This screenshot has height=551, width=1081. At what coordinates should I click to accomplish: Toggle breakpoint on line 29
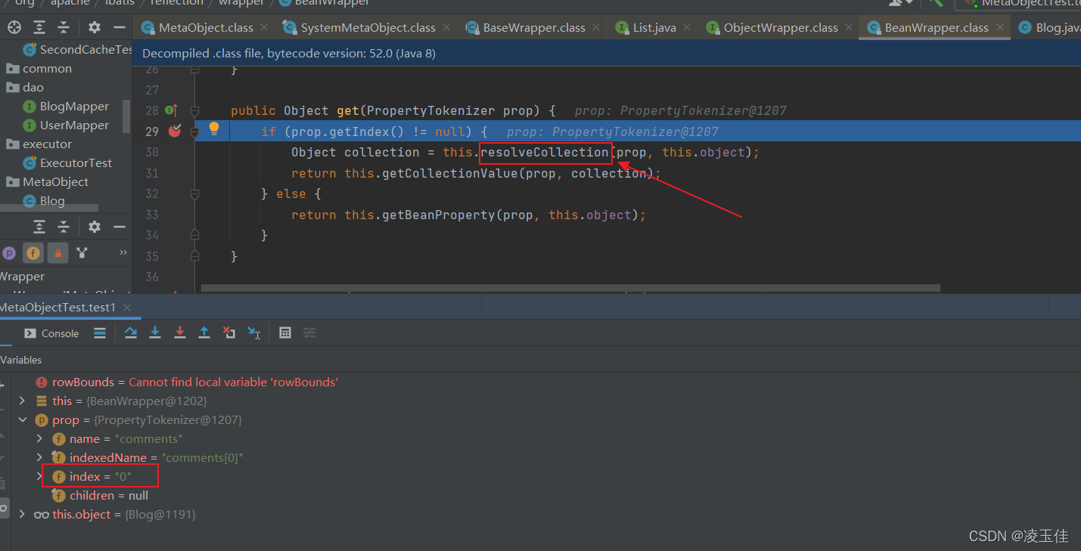175,131
